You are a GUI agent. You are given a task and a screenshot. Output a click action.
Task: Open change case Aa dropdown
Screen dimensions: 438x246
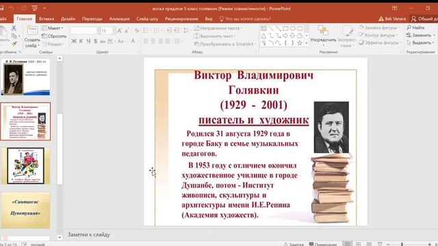coord(121,41)
